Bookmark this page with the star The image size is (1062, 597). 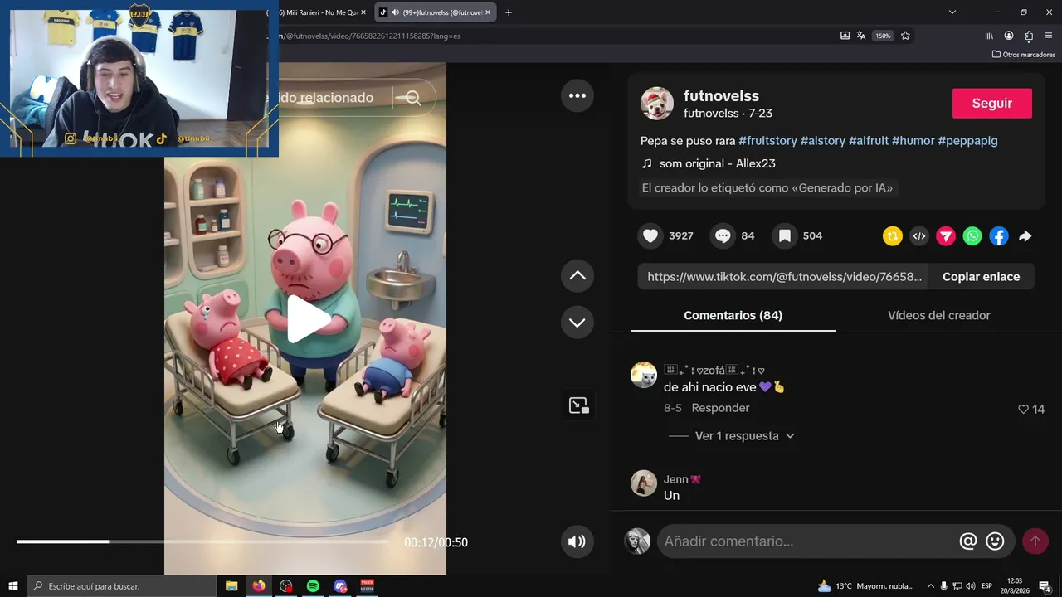click(x=905, y=36)
